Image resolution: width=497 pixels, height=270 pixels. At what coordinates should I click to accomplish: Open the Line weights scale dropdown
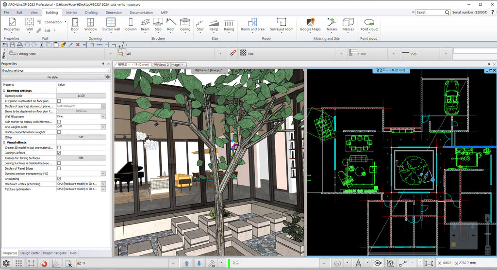click(103, 127)
